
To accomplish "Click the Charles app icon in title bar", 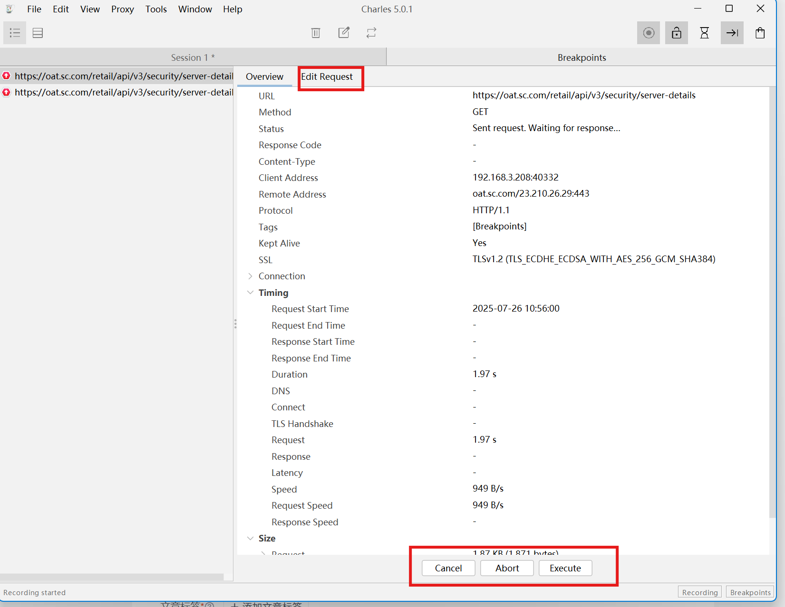I will [10, 9].
